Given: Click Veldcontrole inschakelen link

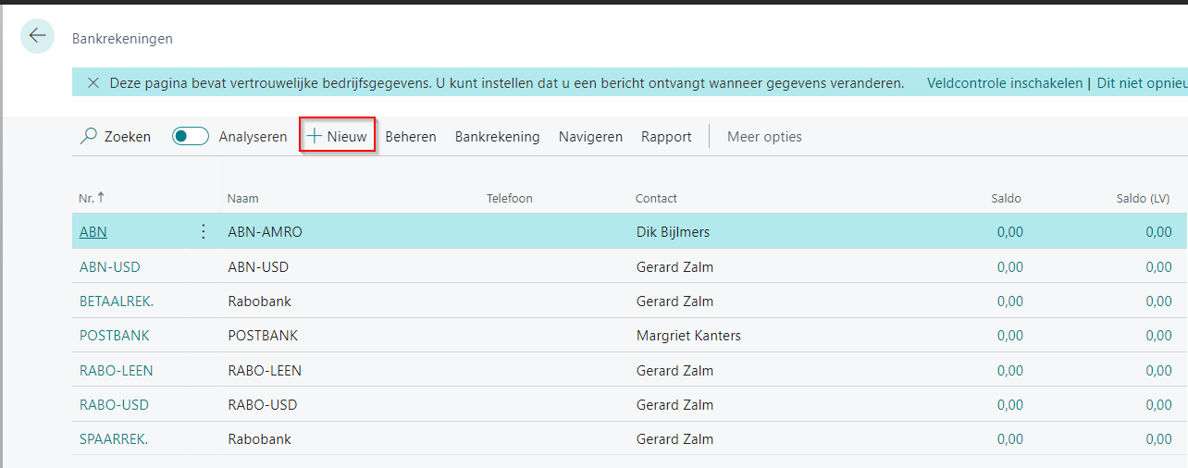Looking at the screenshot, I should (1005, 83).
